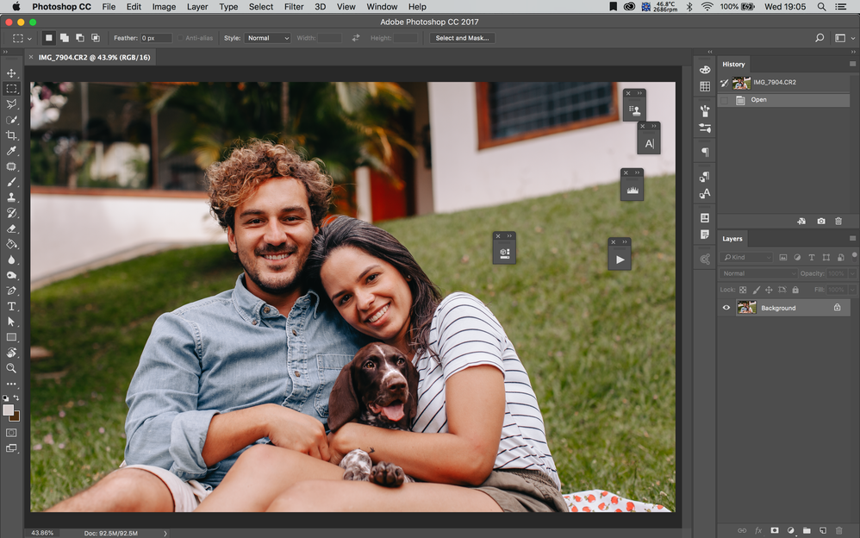Open the layer filter Kind dropdown
860x538 pixels.
pyautogui.click(x=746, y=257)
